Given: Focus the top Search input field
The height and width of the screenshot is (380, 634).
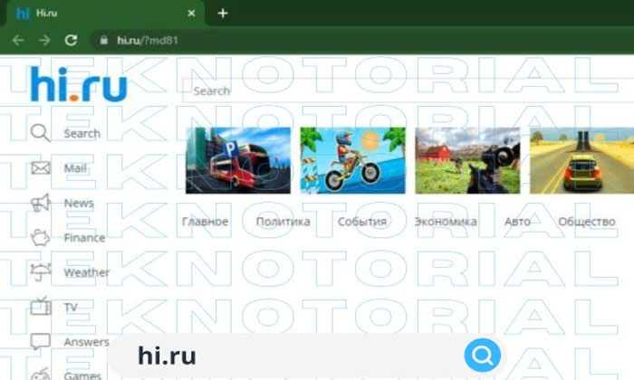Looking at the screenshot, I should 407,90.
